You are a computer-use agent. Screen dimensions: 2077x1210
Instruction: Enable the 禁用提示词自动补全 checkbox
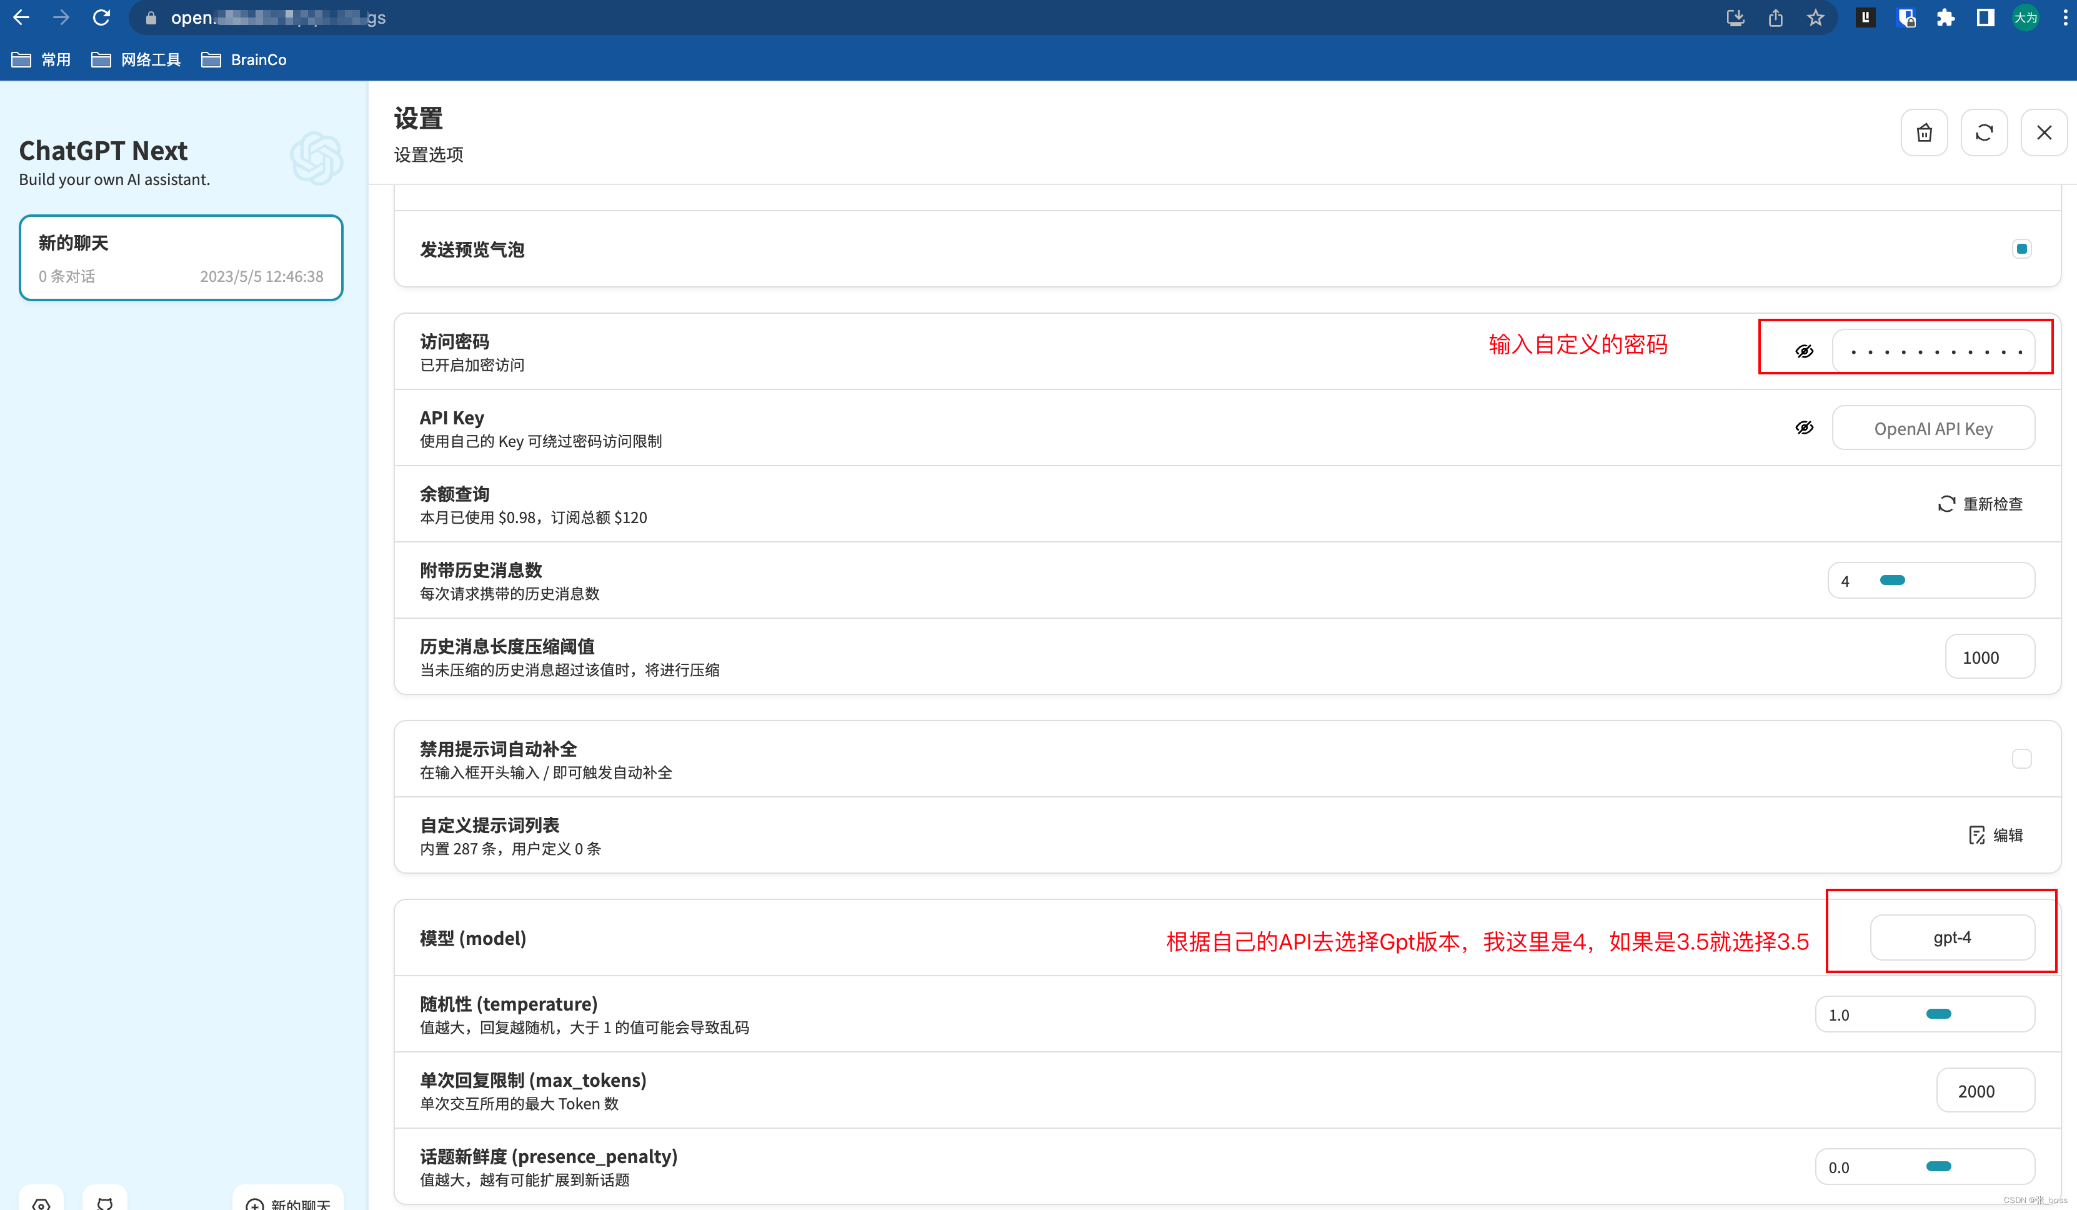coord(2021,758)
